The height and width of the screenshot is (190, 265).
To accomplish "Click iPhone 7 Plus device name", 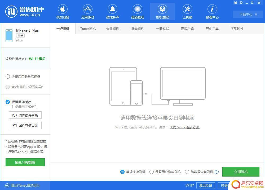I will tap(27, 31).
